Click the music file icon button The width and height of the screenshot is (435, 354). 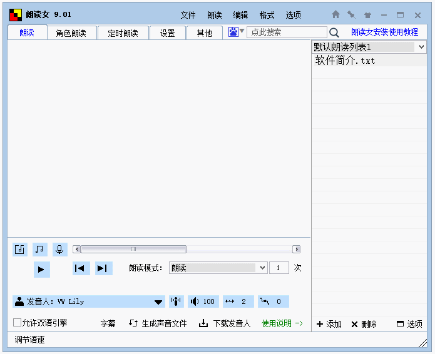click(x=19, y=250)
